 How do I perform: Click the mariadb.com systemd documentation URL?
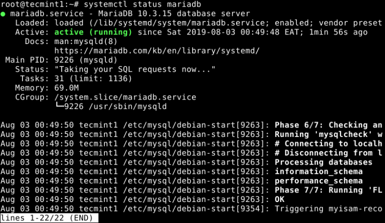point(157,51)
